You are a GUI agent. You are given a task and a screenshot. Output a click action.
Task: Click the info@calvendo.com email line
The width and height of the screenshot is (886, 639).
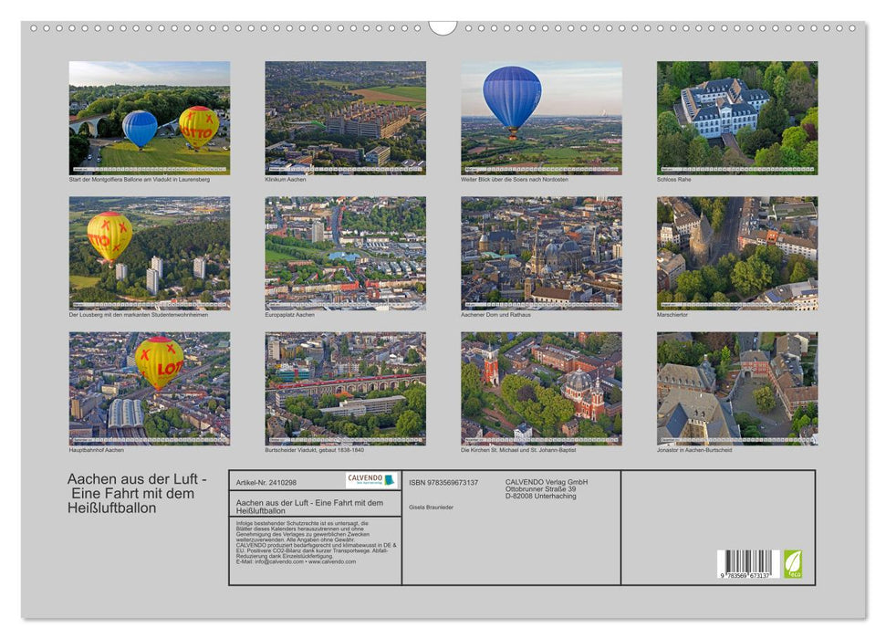(x=296, y=561)
